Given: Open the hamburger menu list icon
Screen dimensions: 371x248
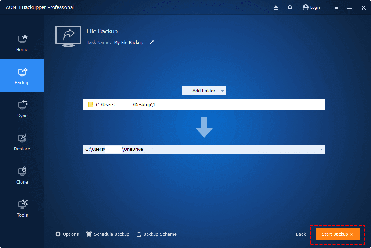Looking at the screenshot, I should [x=336, y=7].
